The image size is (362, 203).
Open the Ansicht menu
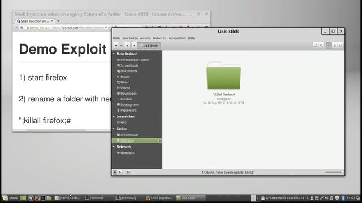coord(145,38)
